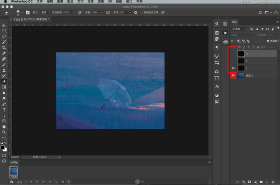Select the Zoom tool
280x185 pixels.
pyautogui.click(x=4, y=132)
